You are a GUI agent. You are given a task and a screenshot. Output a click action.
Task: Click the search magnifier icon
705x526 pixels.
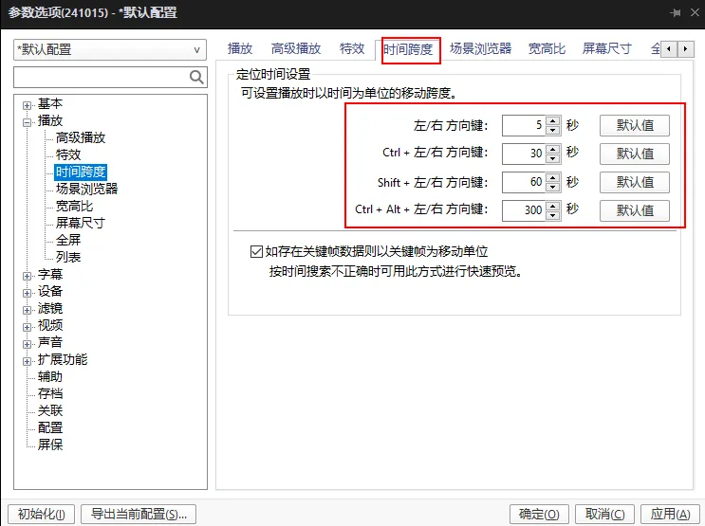point(196,78)
